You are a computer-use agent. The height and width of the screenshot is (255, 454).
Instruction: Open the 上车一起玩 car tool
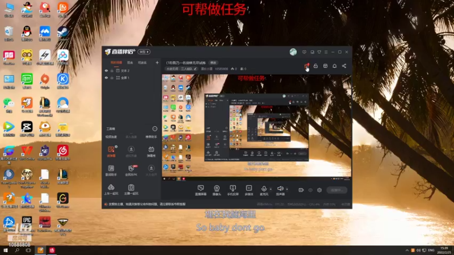[x=111, y=189]
